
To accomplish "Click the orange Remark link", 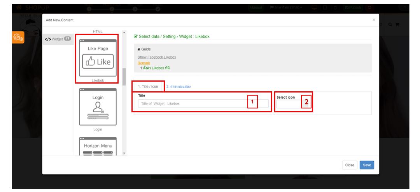I will (144, 63).
